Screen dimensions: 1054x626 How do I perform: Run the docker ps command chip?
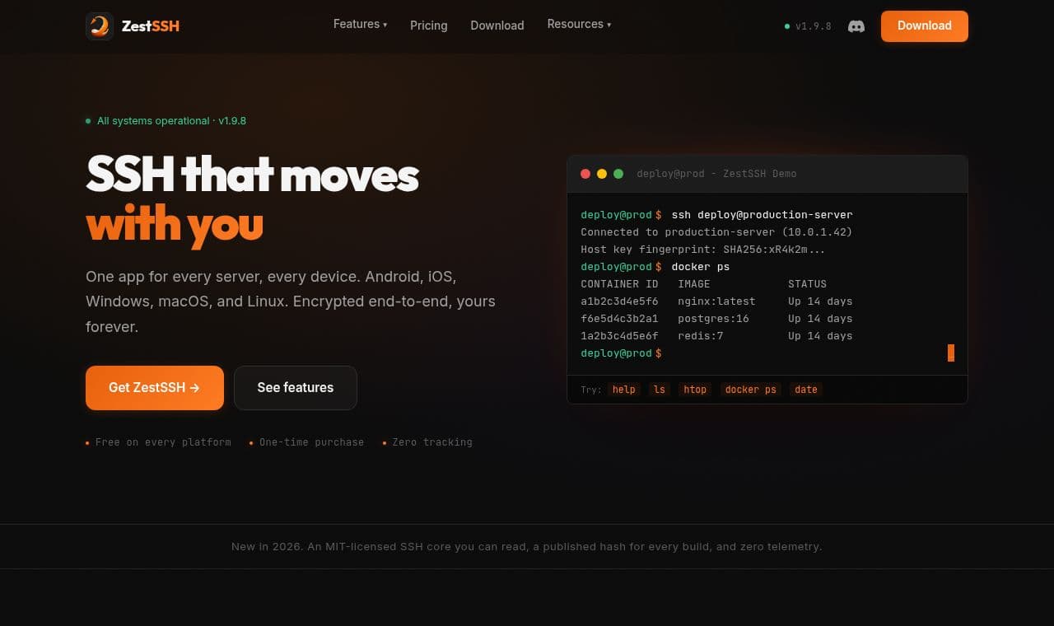tap(751, 390)
